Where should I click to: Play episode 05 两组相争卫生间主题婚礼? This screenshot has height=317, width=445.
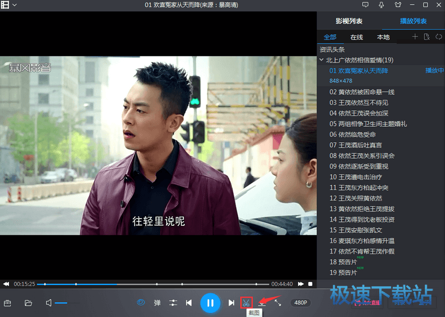coord(368,124)
